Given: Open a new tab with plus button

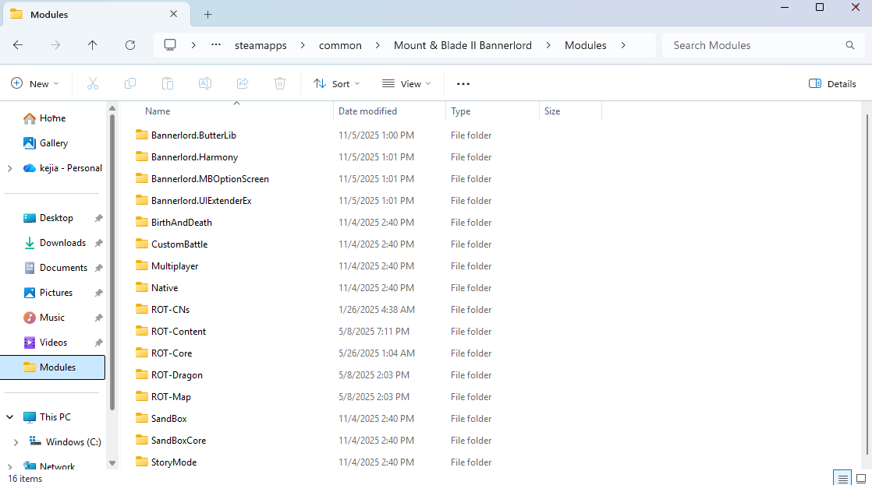Looking at the screenshot, I should [207, 14].
